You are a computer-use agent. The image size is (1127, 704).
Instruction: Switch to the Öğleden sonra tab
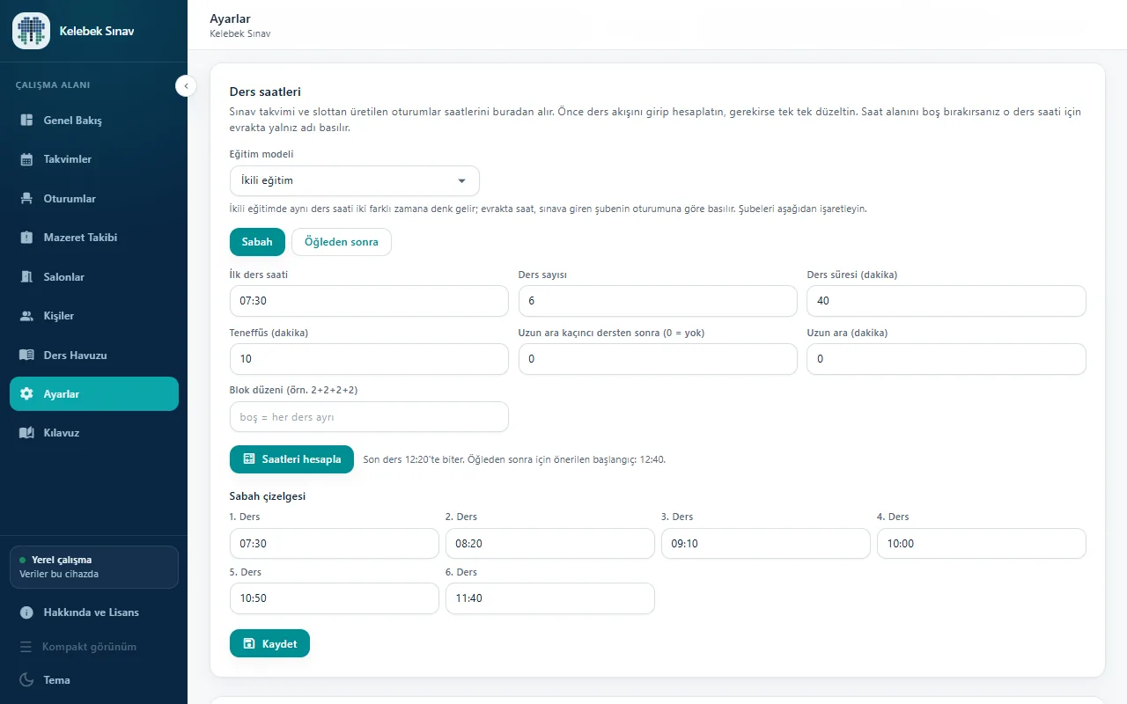coord(342,242)
